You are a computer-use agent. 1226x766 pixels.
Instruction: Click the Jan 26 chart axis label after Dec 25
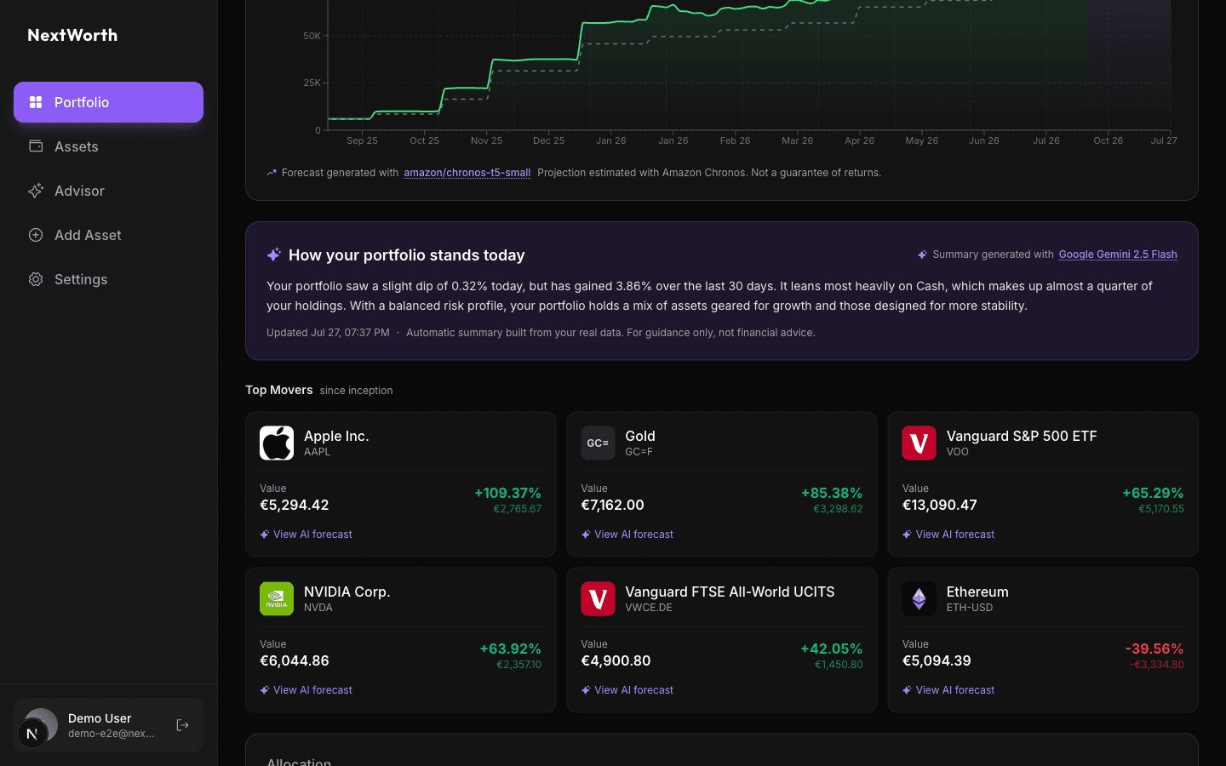[611, 140]
